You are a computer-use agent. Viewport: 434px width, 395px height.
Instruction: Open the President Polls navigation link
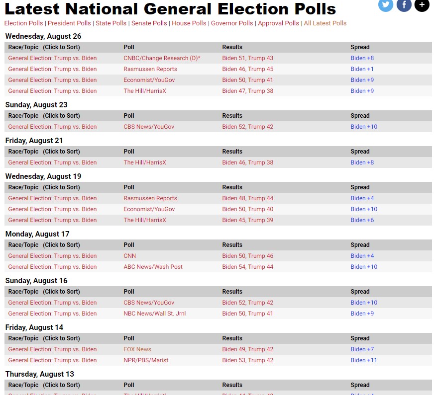[x=69, y=23]
